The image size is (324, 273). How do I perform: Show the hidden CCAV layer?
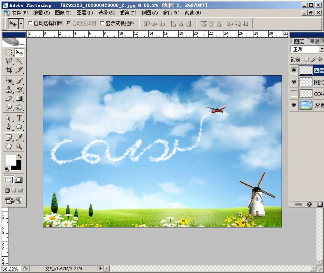[294, 94]
